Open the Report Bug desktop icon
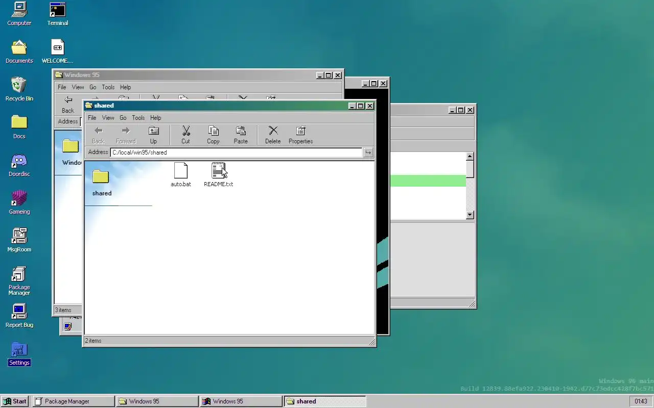 (19, 316)
